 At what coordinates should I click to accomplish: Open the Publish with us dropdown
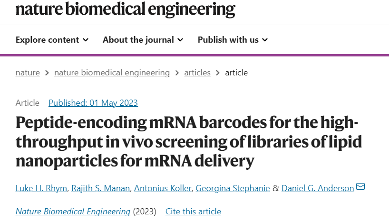[x=233, y=40]
